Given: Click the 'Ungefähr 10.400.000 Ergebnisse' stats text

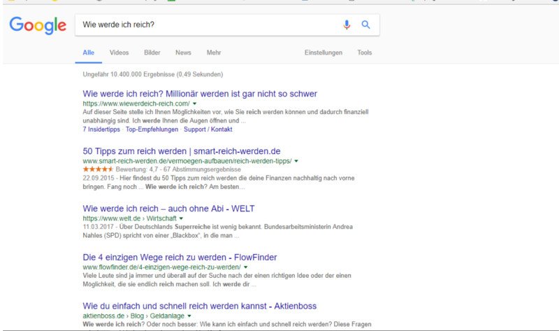Looking at the screenshot, I should [152, 74].
